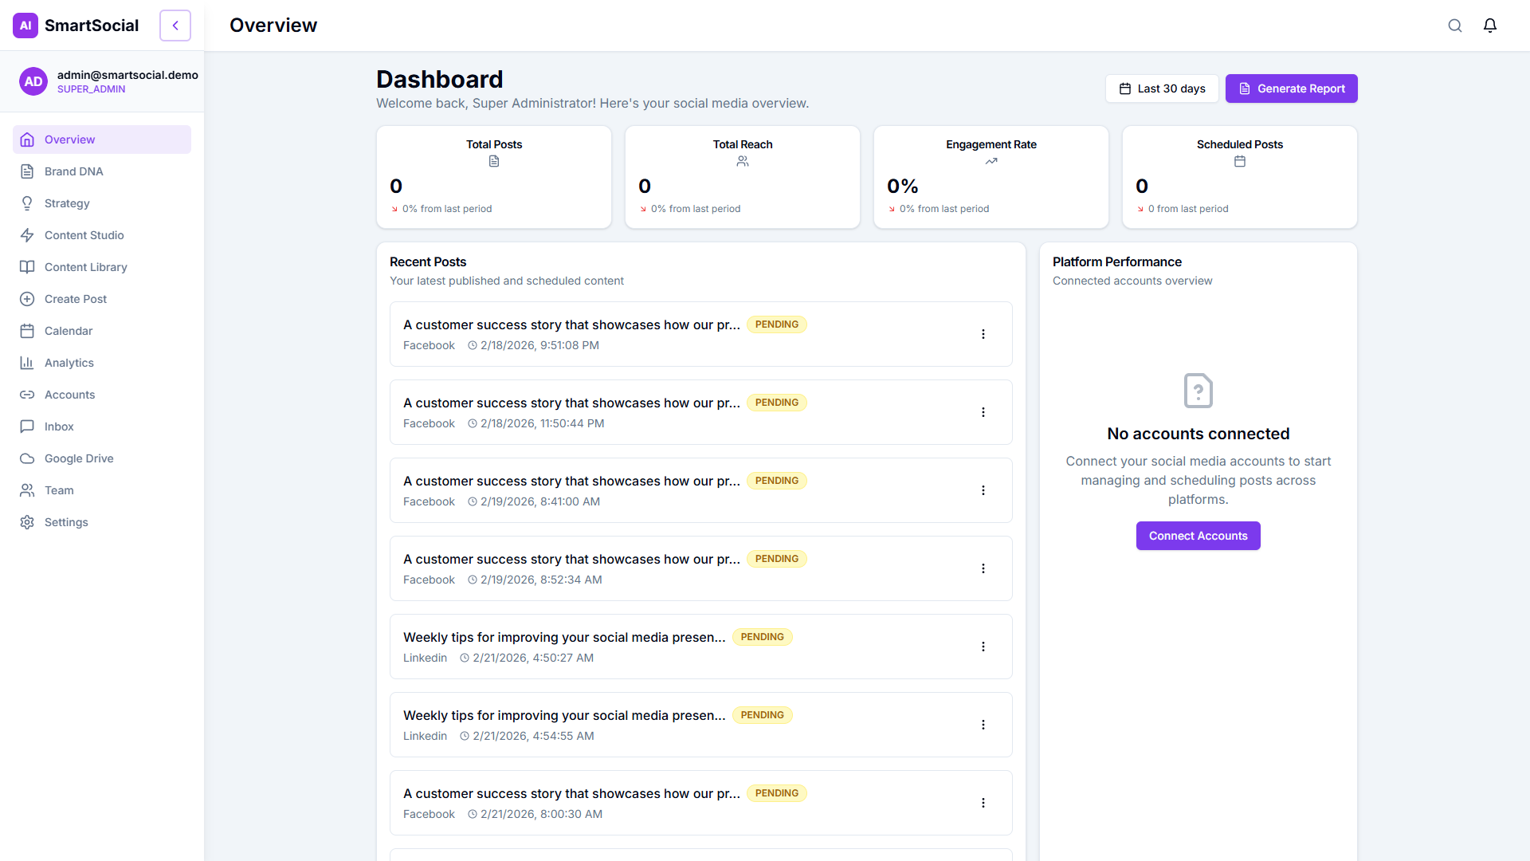Image resolution: width=1530 pixels, height=861 pixels.
Task: Click the Team people icon
Action: coord(27,490)
